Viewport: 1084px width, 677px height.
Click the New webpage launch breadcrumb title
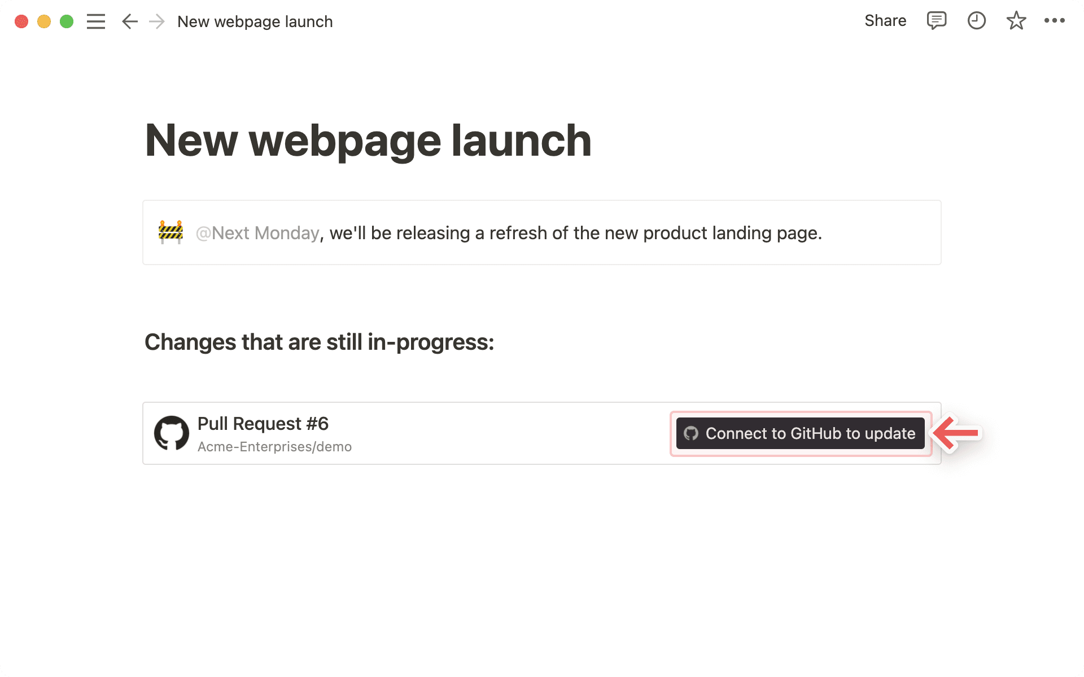pyautogui.click(x=255, y=21)
